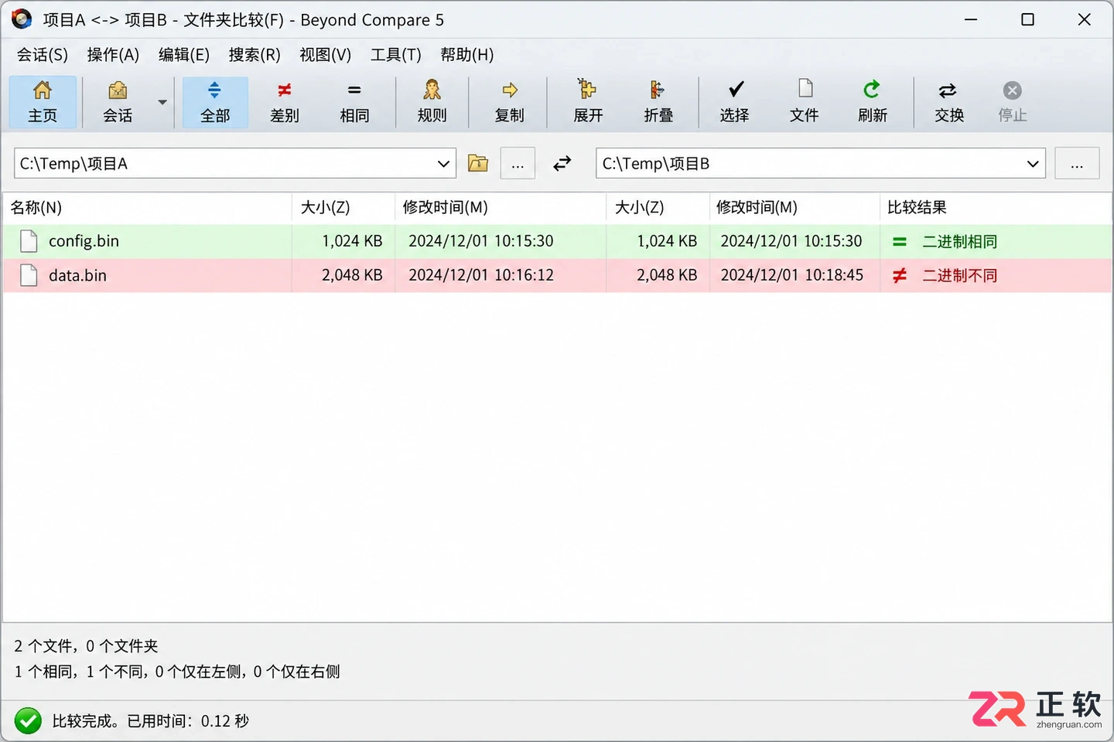Viewport: 1114px width, 742px height.
Task: Expand the right folder path dropdown
Action: 1033,164
